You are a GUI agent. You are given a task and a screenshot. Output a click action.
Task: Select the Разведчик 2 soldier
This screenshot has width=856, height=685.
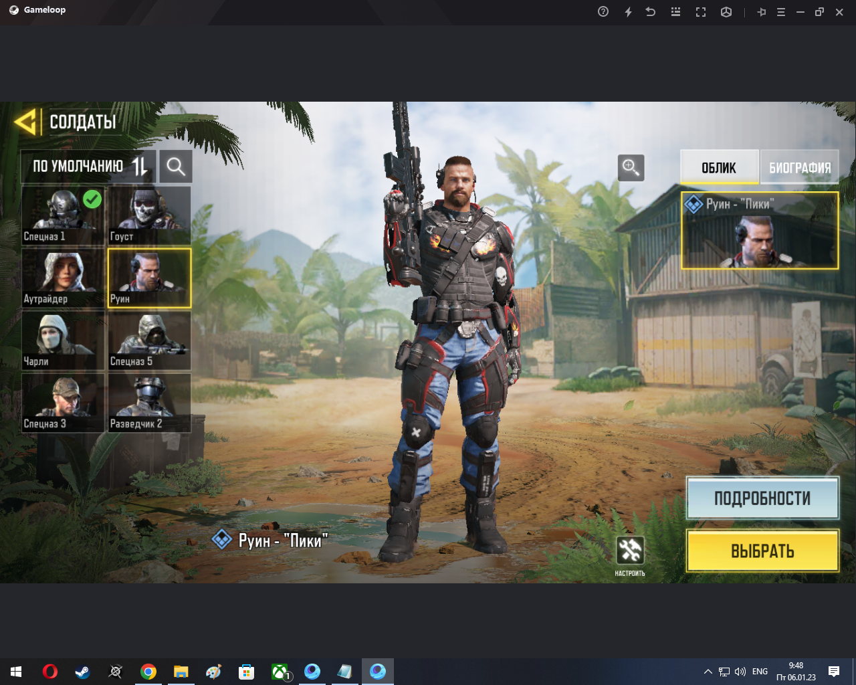pos(150,403)
